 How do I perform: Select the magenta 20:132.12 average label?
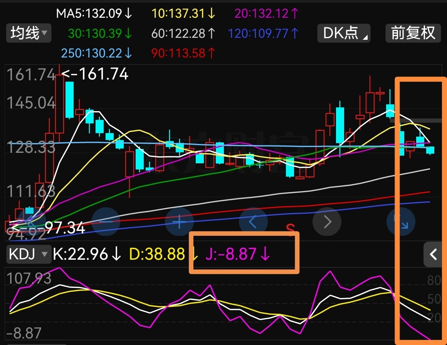tap(267, 14)
